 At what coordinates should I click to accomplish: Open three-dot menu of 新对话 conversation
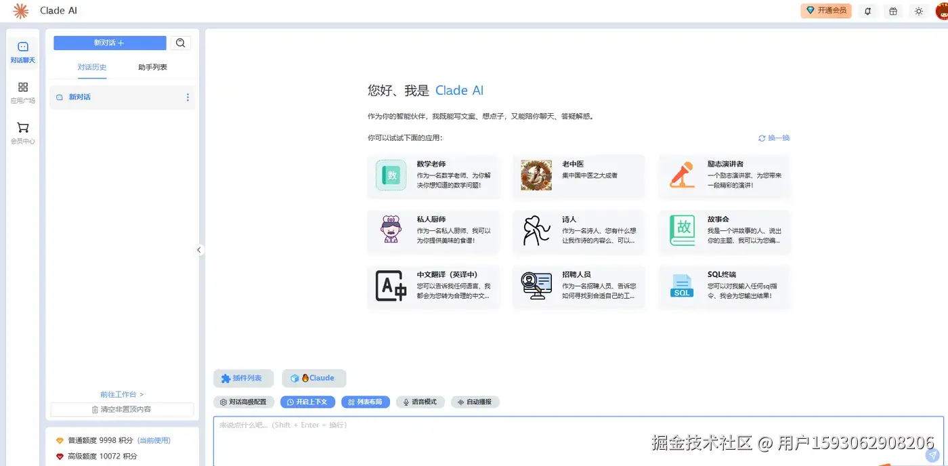(x=188, y=98)
